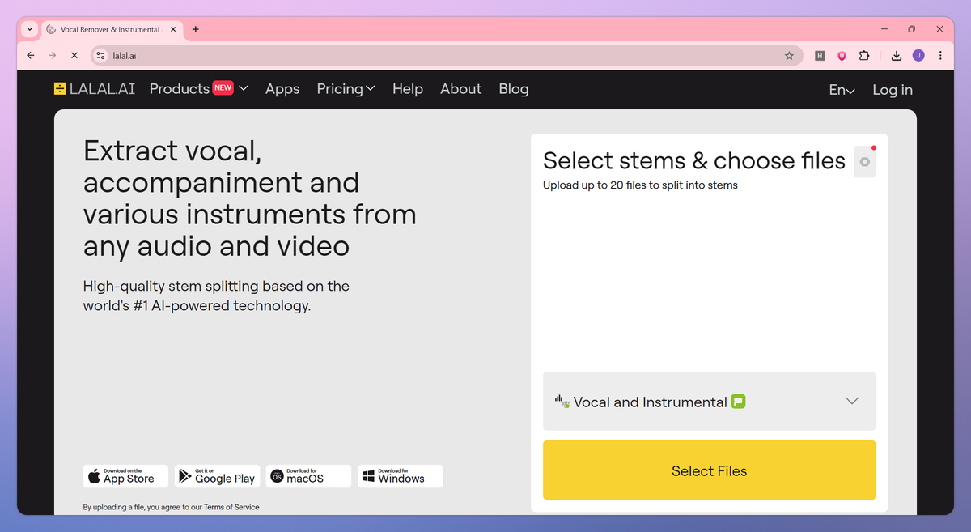Open Chrome three-dot menu

pyautogui.click(x=940, y=55)
